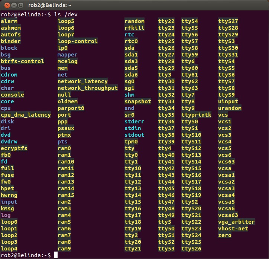The width and height of the screenshot is (269, 259).
Task: Click the entry 'network_throughput'
Action: pyautogui.click(x=88, y=88)
